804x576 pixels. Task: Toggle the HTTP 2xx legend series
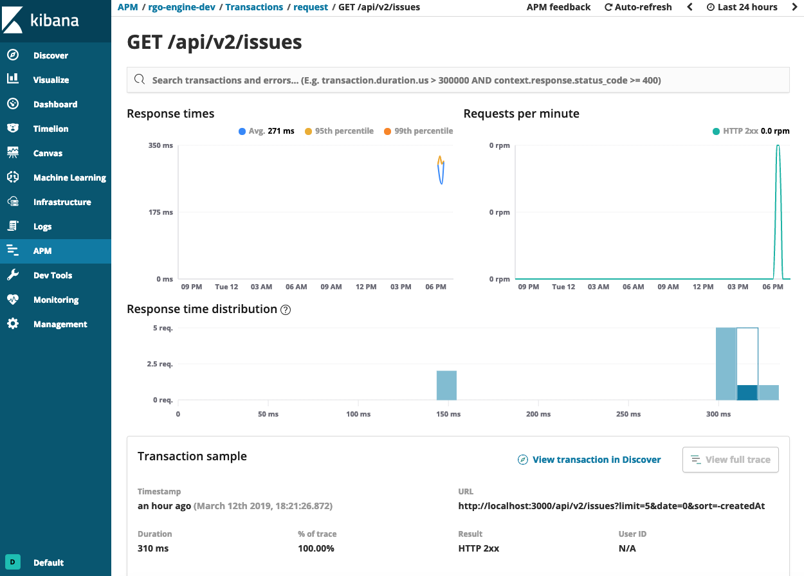click(751, 131)
